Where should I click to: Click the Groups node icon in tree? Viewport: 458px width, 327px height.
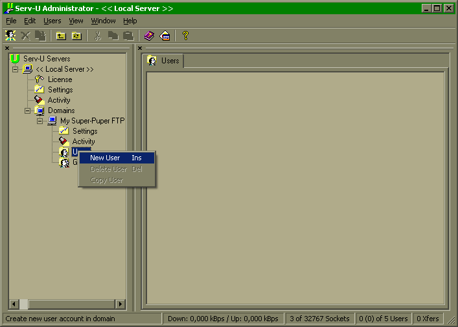click(x=64, y=162)
